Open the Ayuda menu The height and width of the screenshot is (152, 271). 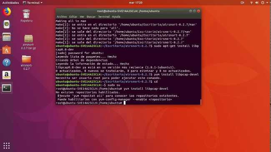pyautogui.click(x=116, y=17)
